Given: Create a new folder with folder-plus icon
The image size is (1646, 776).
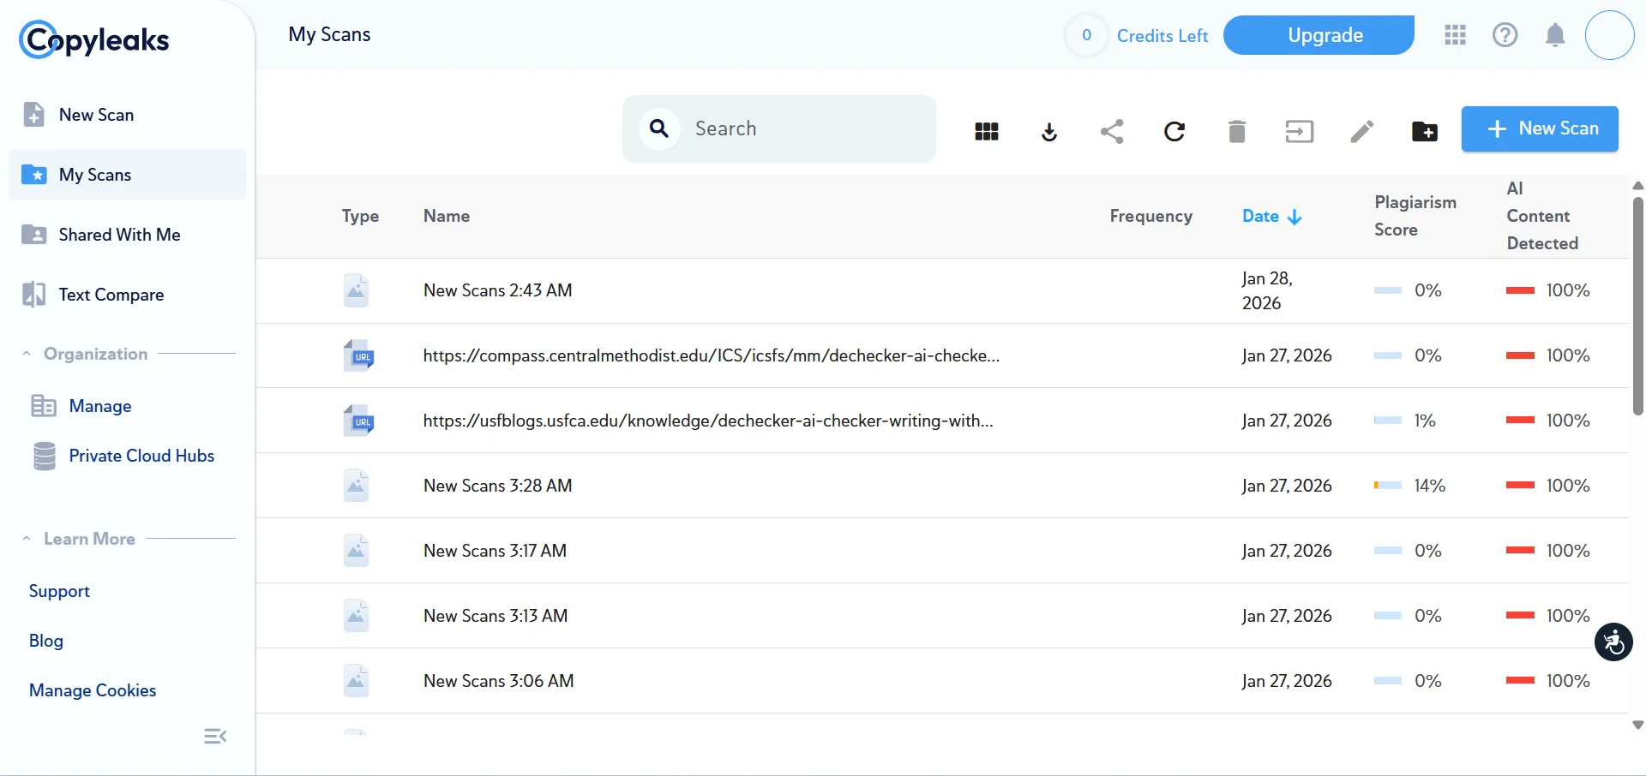Looking at the screenshot, I should (1424, 131).
